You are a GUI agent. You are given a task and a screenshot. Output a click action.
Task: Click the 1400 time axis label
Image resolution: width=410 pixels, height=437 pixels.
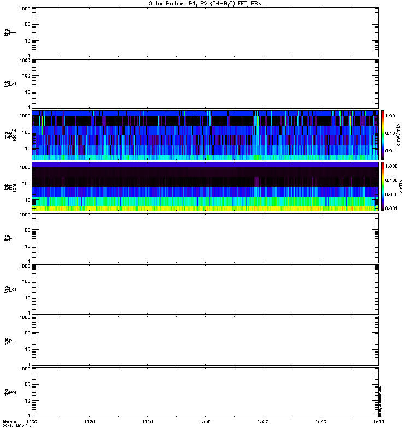click(x=32, y=422)
